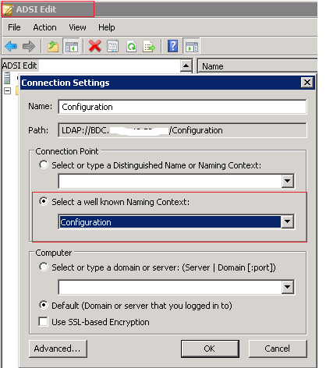This screenshot has width=326, height=368.
Task: Click the Up one level folder icon
Action: click(x=53, y=47)
